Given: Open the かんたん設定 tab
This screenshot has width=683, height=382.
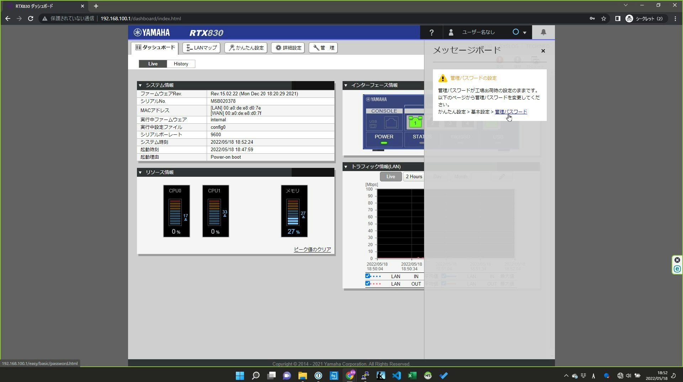Looking at the screenshot, I should 246,48.
